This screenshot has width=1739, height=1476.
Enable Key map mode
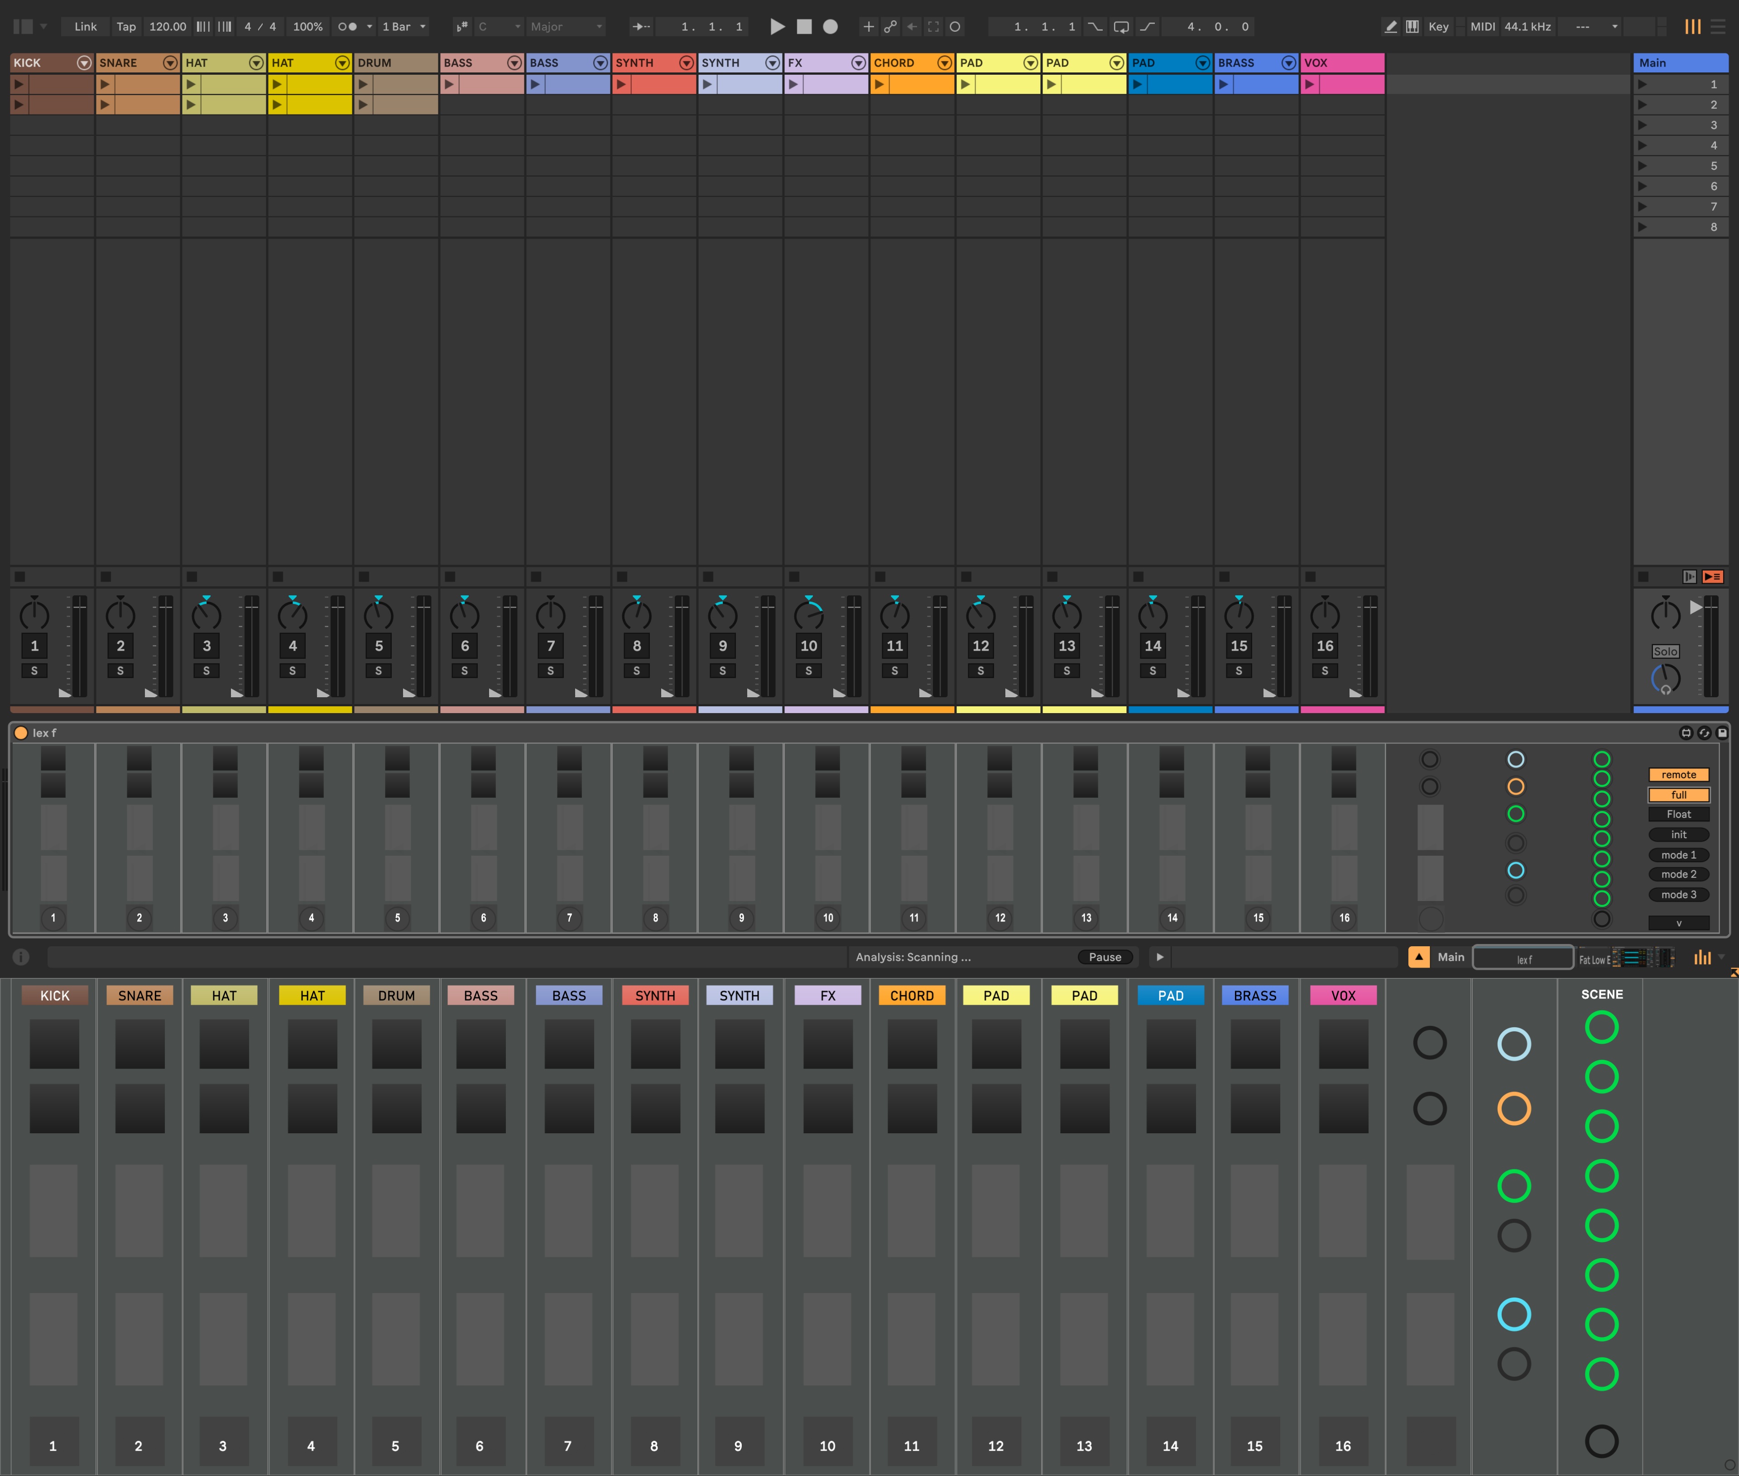(x=1439, y=27)
